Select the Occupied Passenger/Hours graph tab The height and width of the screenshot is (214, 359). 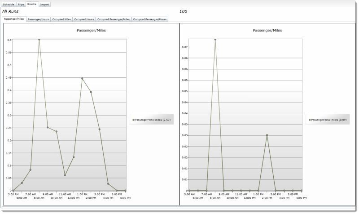coord(150,19)
